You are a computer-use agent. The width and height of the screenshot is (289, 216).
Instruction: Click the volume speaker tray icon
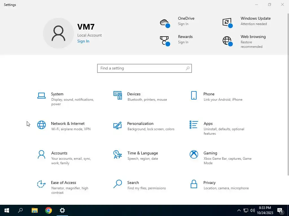[x=253, y=210]
